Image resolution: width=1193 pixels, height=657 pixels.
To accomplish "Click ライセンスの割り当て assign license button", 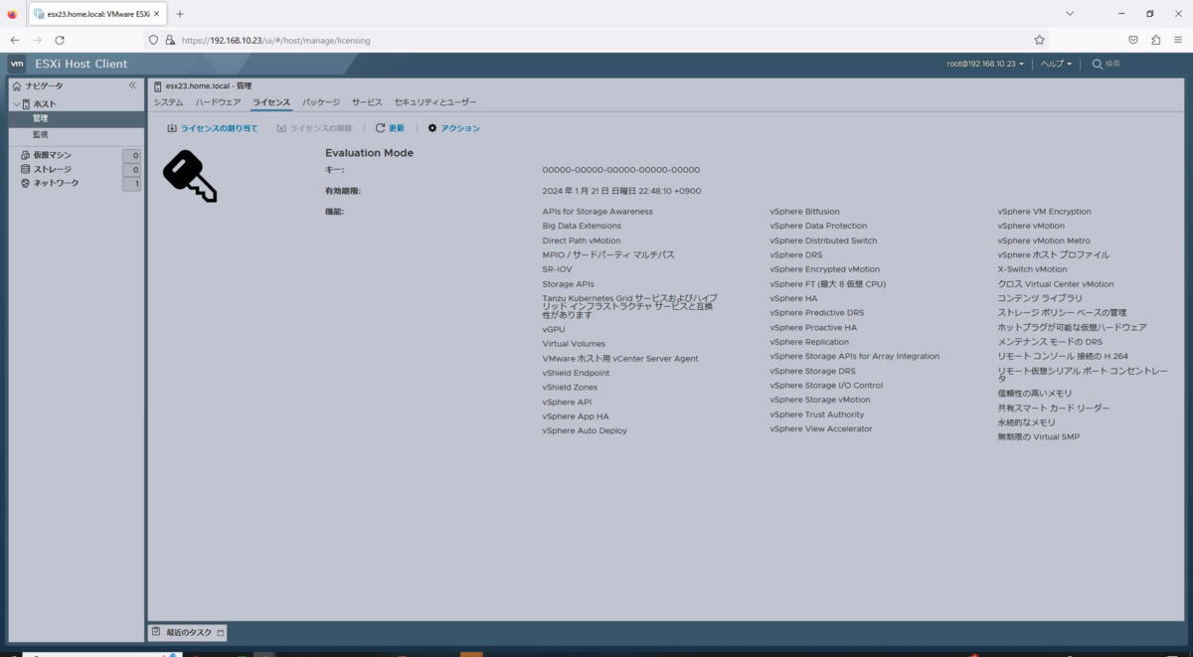I will pos(212,128).
